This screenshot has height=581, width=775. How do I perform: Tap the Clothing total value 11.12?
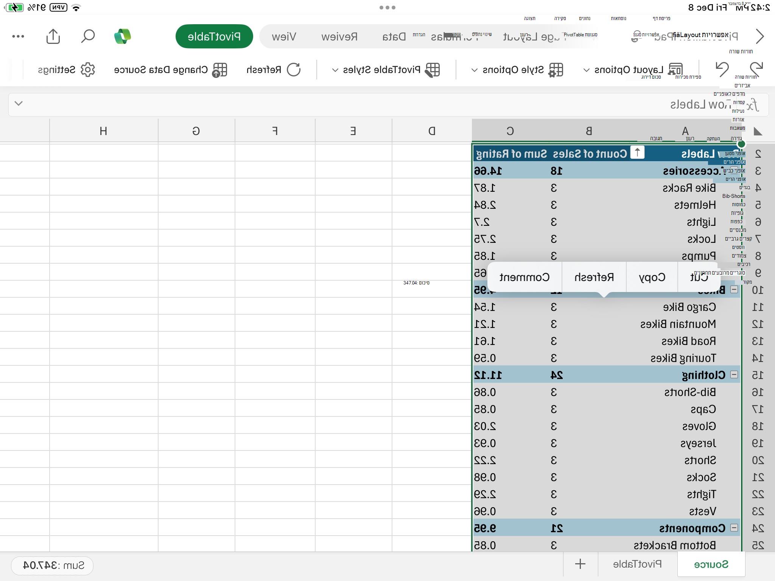pos(488,375)
